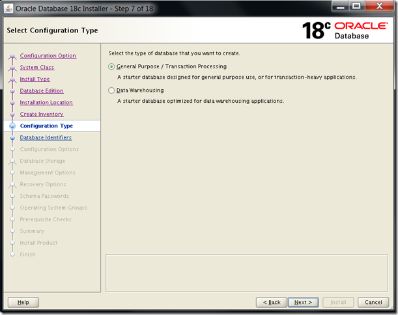Click the Install Type step marker icon

[12, 79]
